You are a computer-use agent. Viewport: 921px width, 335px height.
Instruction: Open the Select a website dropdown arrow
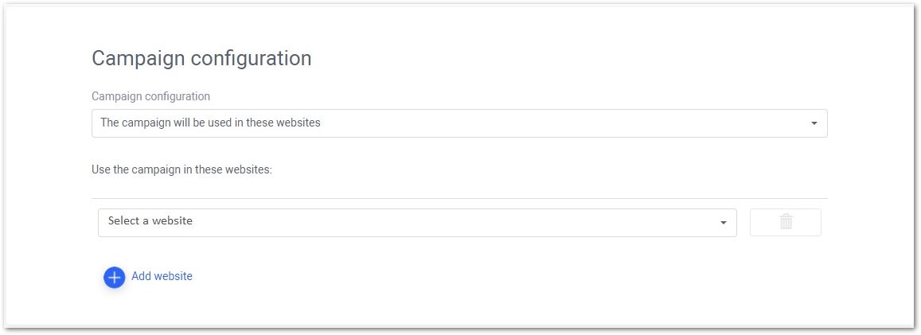point(724,223)
